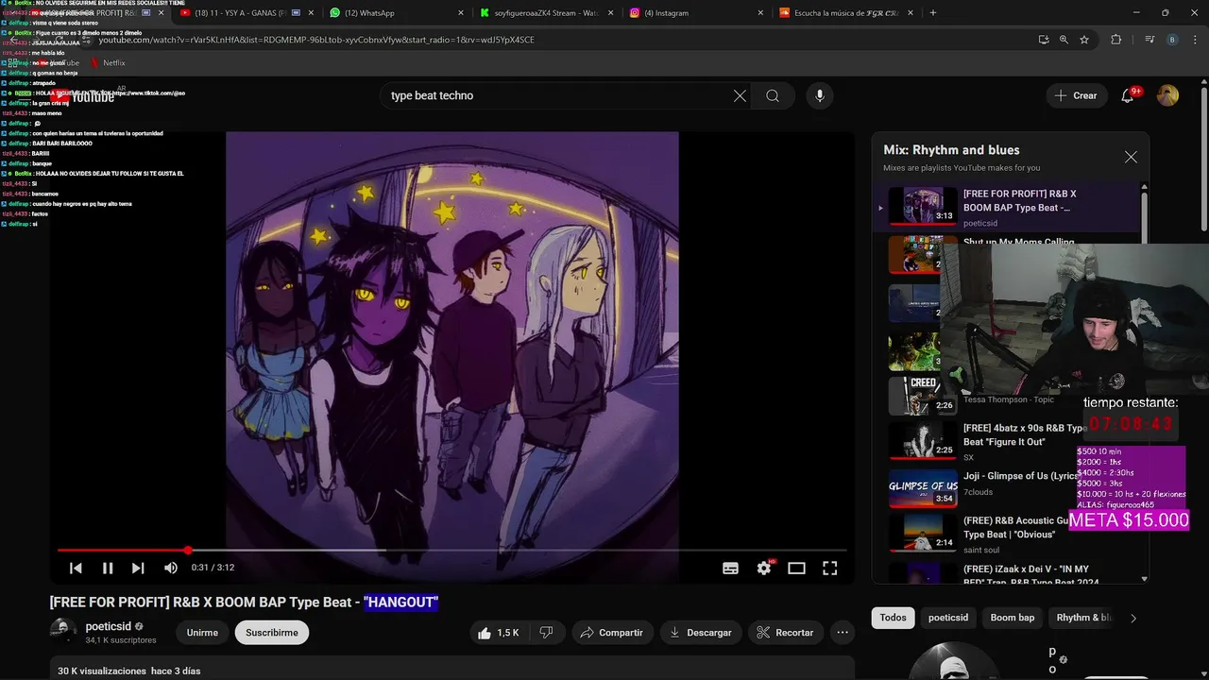Open the Crear create menu
This screenshot has width=1209, height=680.
click(x=1076, y=95)
